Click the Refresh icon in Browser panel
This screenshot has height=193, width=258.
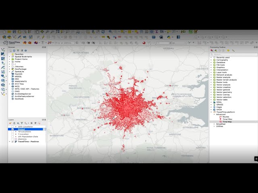coord(14,51)
